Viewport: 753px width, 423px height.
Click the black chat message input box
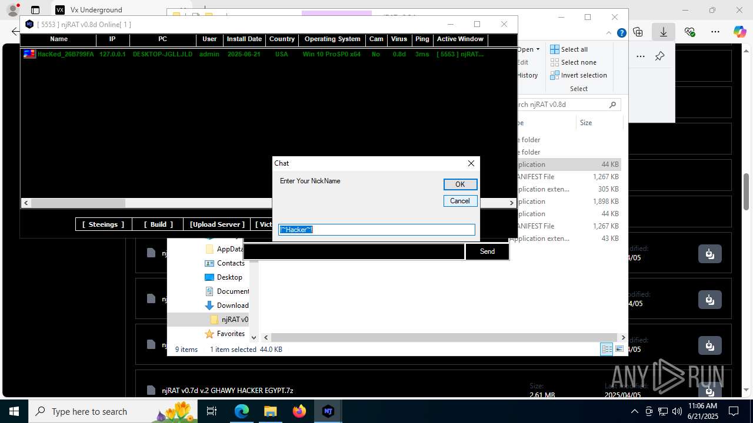point(354,251)
